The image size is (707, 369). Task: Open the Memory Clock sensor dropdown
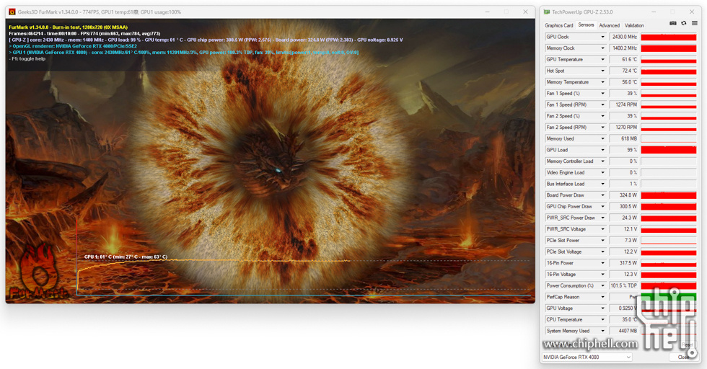[602, 48]
